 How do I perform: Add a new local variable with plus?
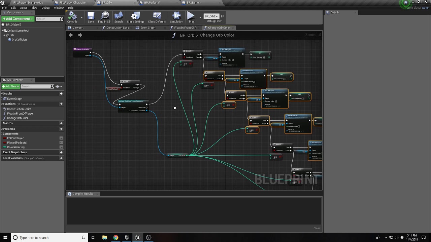[61, 158]
